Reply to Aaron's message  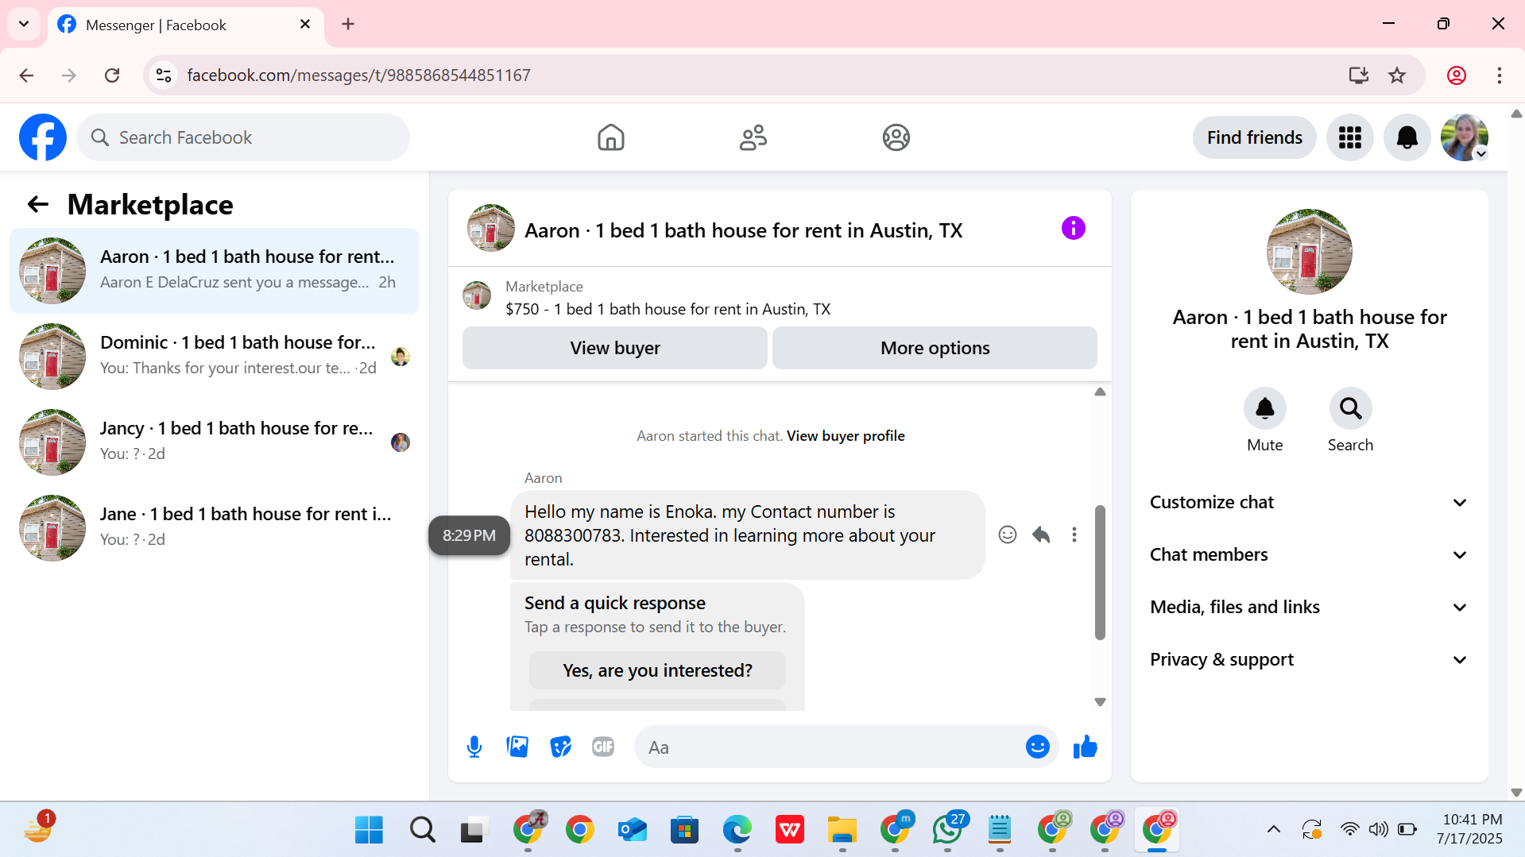coord(1041,535)
